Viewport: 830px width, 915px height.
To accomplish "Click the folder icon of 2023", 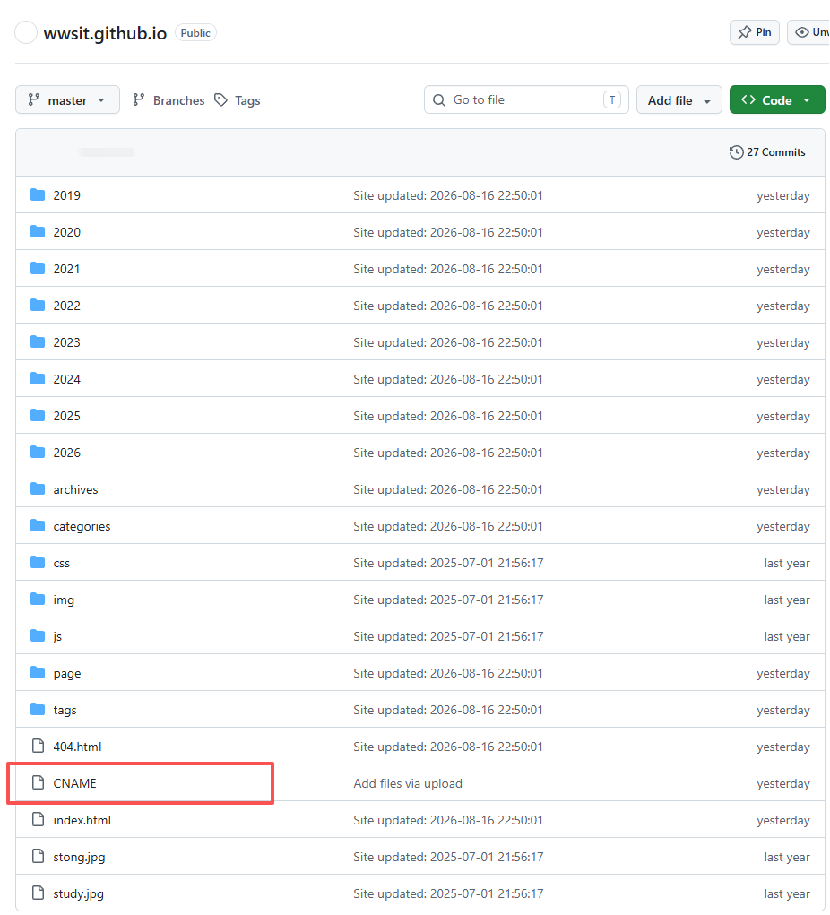I will click(x=38, y=342).
